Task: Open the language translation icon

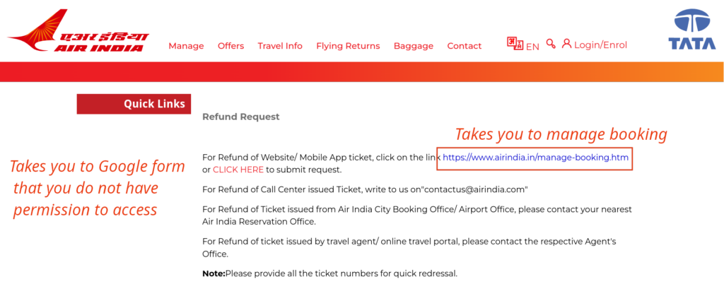Action: click(x=515, y=45)
